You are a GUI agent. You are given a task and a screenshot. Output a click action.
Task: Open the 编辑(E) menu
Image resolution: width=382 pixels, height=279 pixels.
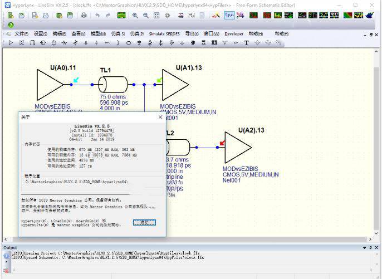(x=59, y=34)
